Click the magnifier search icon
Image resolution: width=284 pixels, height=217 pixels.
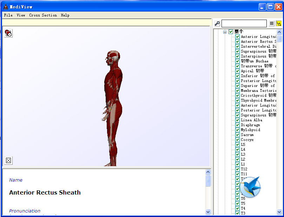point(217,23)
